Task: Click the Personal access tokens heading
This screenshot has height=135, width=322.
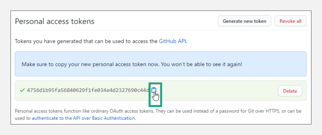Action: 55,21
